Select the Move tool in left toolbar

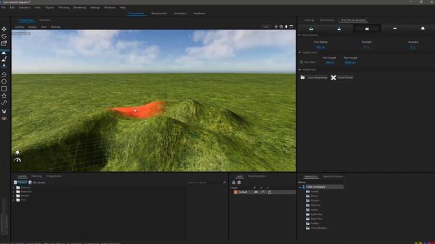click(4, 29)
